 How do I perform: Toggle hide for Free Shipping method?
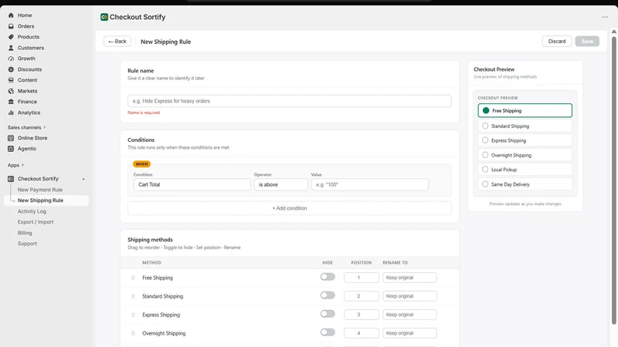[x=328, y=277]
